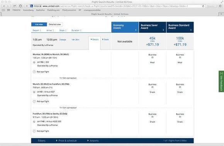This screenshot has height=146, width=224.
Task: Click the Lufthansa icon beside LH 93
Action: coord(34,92)
